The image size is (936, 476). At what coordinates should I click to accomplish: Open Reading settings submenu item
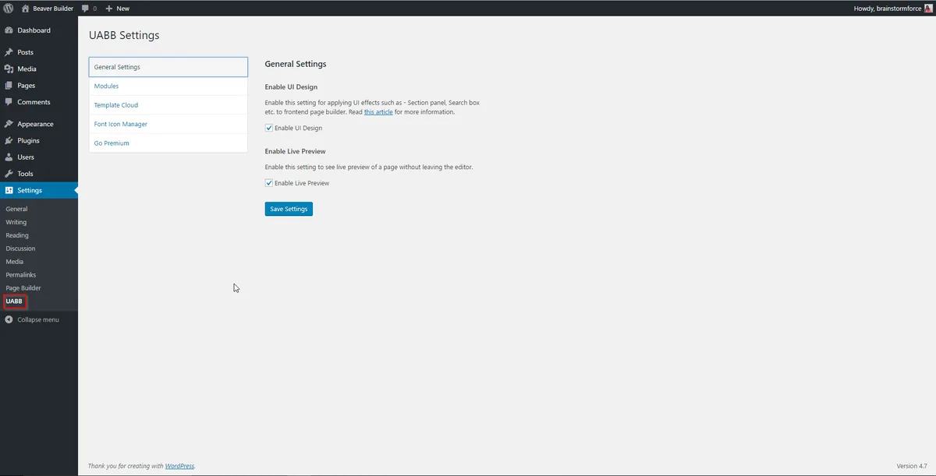coord(17,235)
